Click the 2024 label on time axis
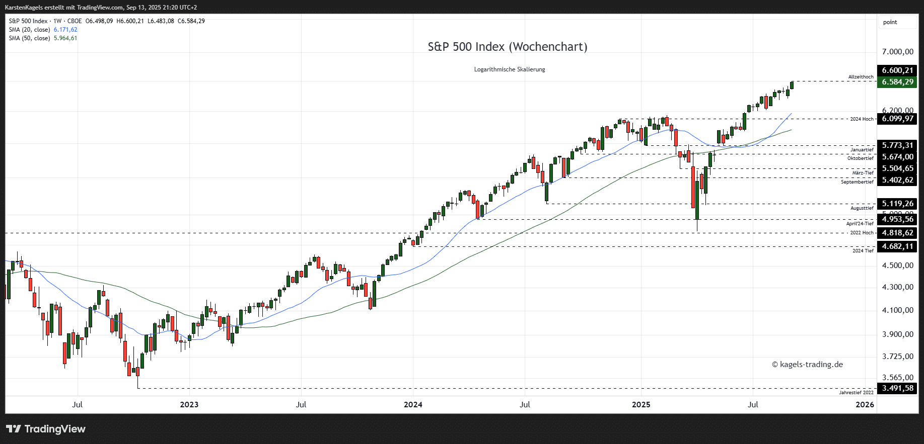This screenshot has width=924, height=444. coord(413,404)
